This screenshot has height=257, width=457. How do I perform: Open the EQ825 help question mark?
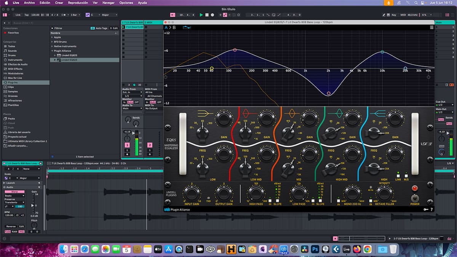[431, 209]
